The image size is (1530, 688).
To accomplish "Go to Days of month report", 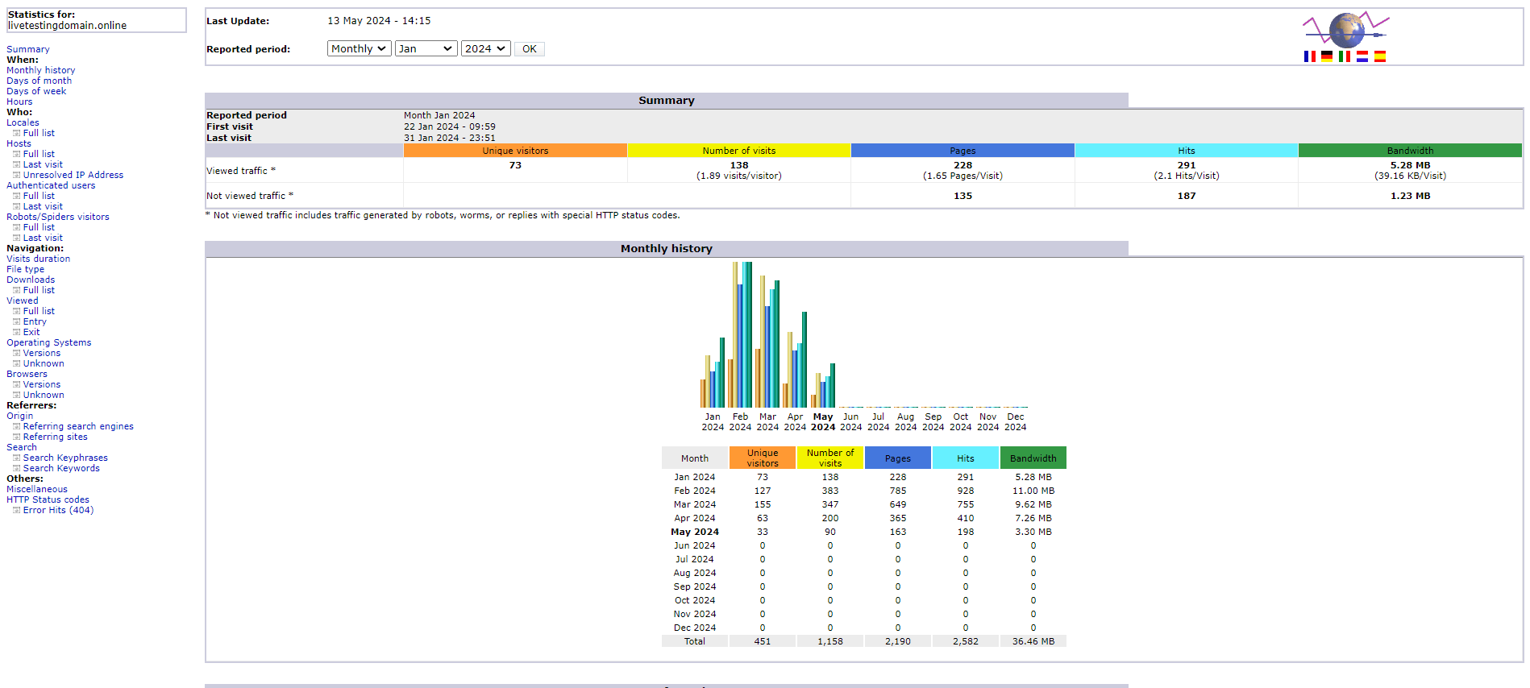I will click(39, 81).
